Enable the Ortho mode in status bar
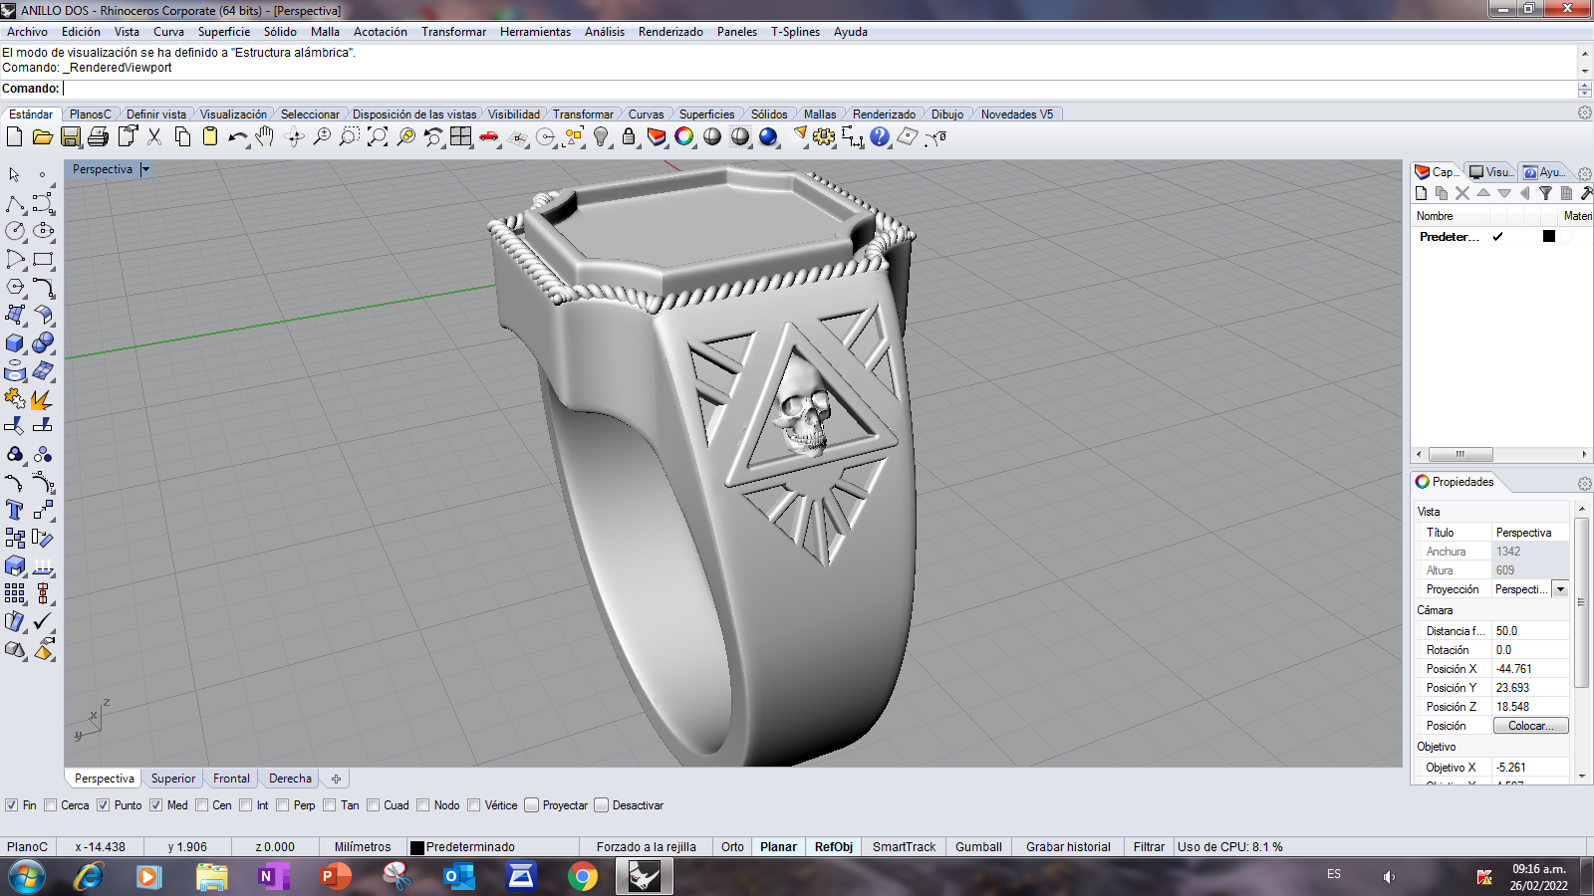1594x896 pixels. (732, 846)
